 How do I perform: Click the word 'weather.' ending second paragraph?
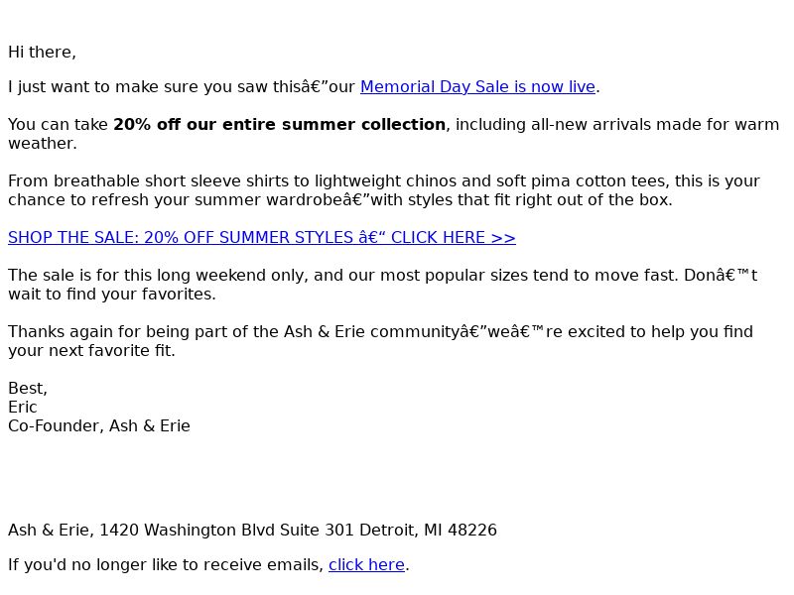click(x=43, y=143)
